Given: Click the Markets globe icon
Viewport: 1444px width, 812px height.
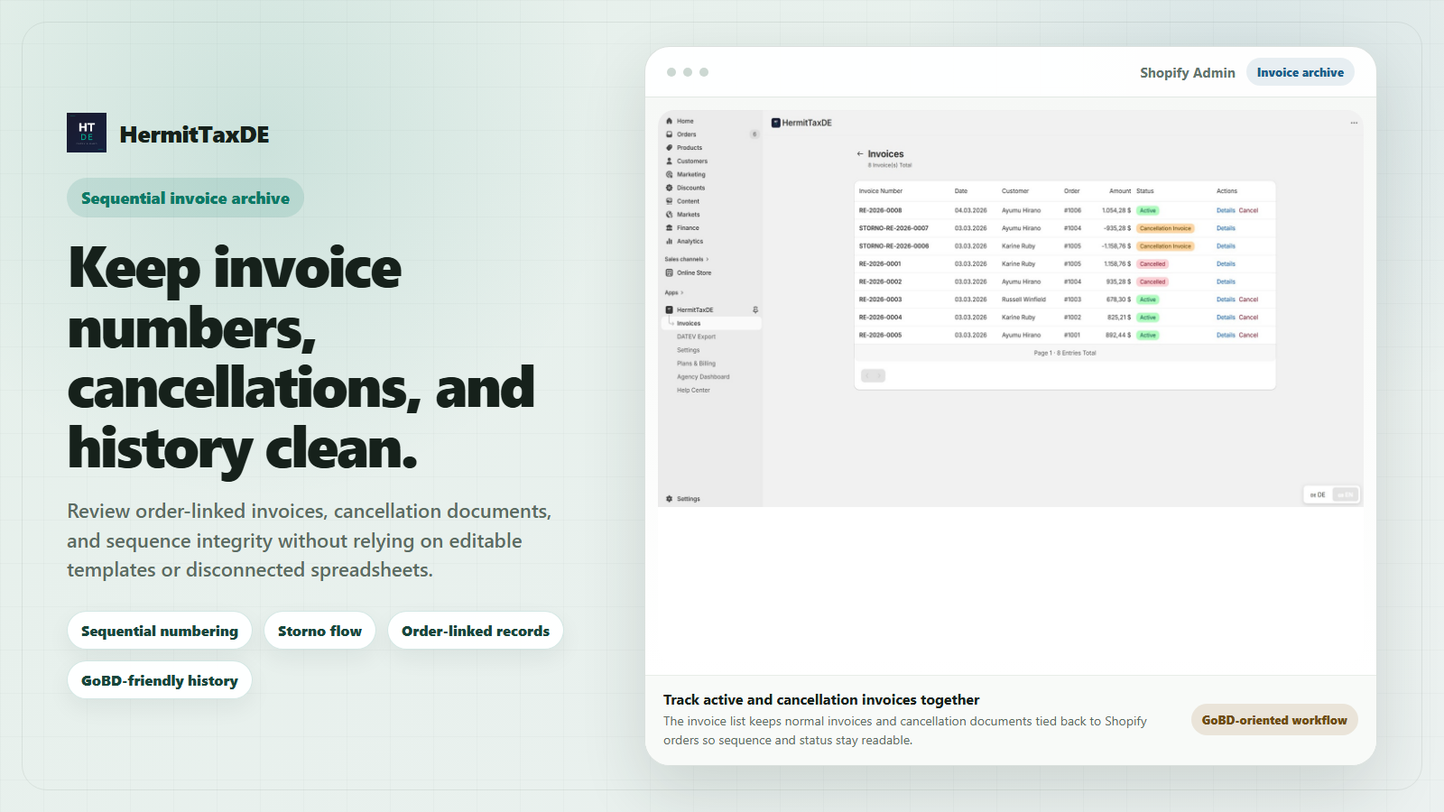Looking at the screenshot, I should tap(669, 215).
